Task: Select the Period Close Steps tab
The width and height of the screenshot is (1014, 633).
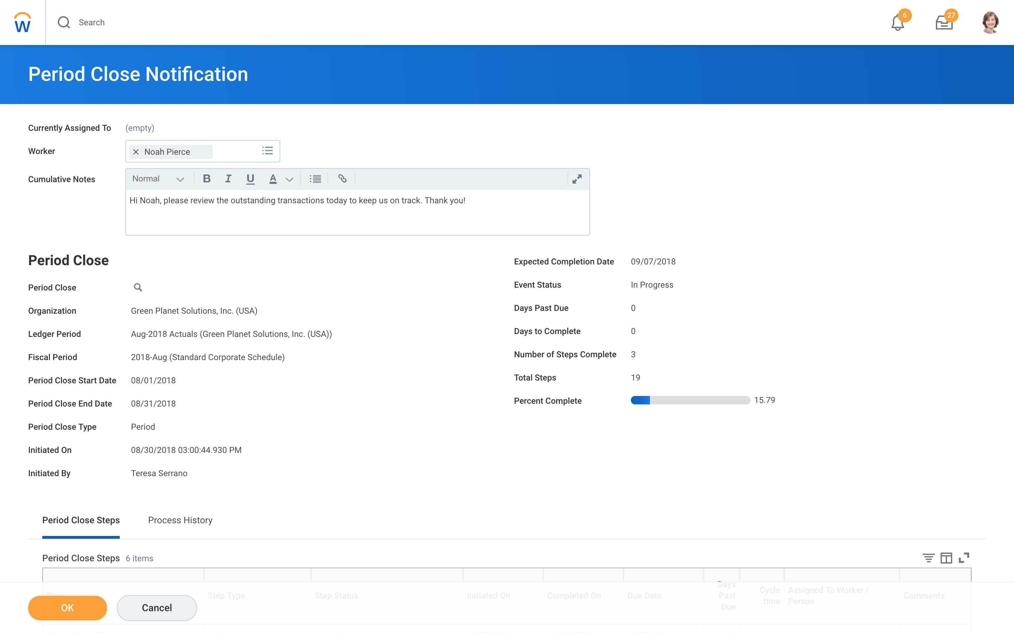Action: (x=81, y=520)
